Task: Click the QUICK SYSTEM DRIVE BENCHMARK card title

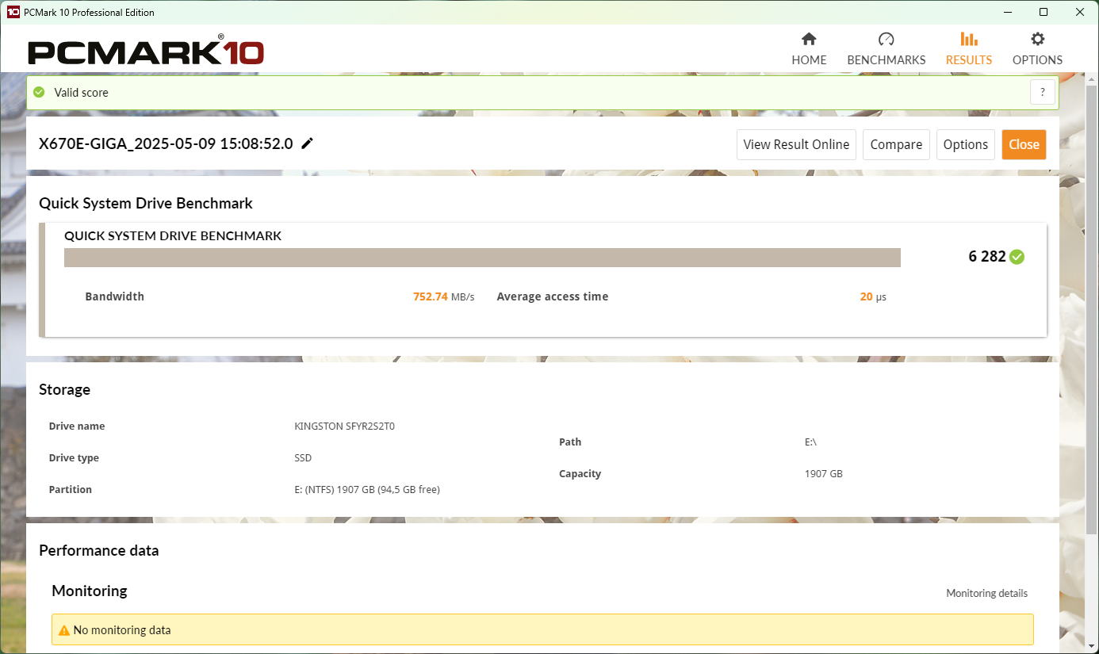Action: pyautogui.click(x=173, y=236)
